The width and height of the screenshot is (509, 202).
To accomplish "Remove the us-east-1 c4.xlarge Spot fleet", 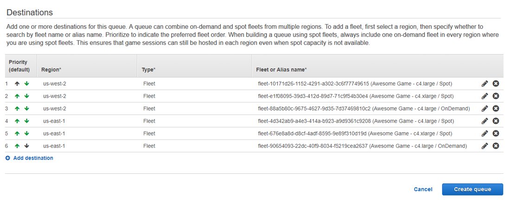I will tap(496, 134).
